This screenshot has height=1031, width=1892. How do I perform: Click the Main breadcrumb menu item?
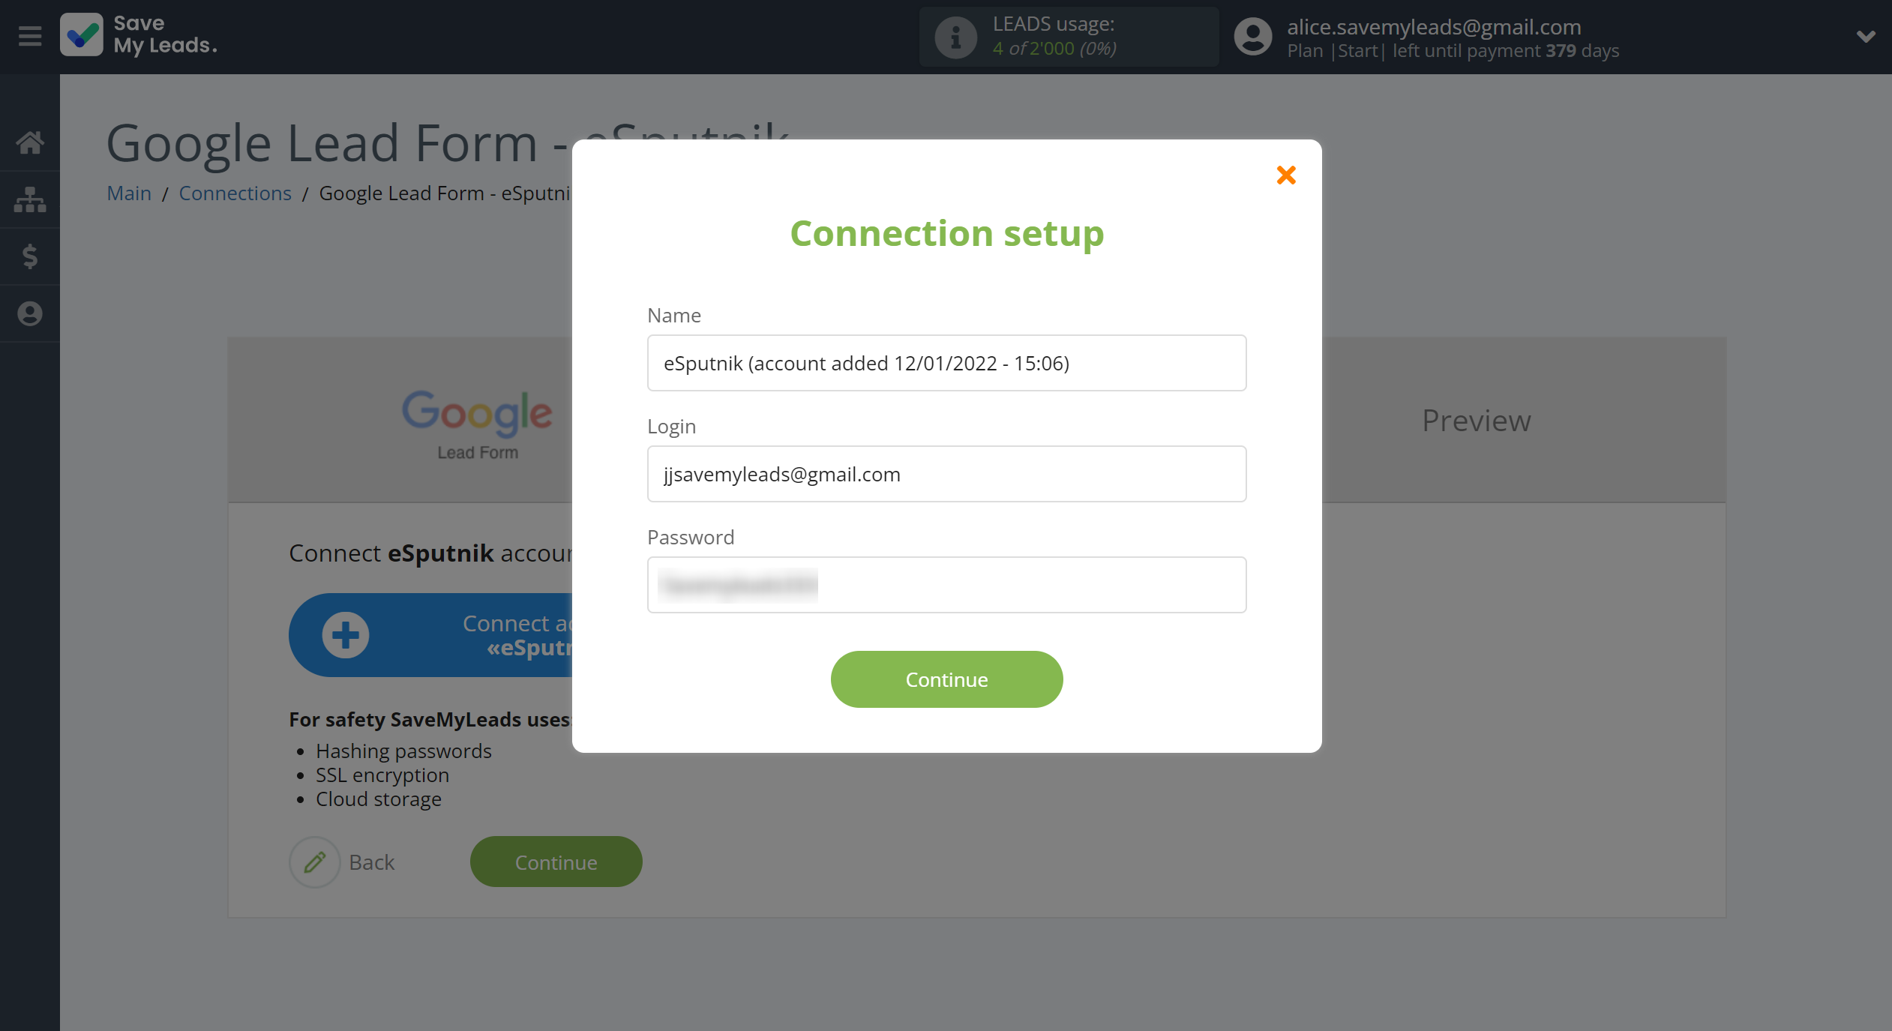128,193
